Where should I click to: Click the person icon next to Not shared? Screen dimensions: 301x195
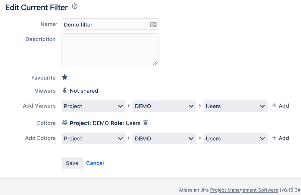click(65, 90)
